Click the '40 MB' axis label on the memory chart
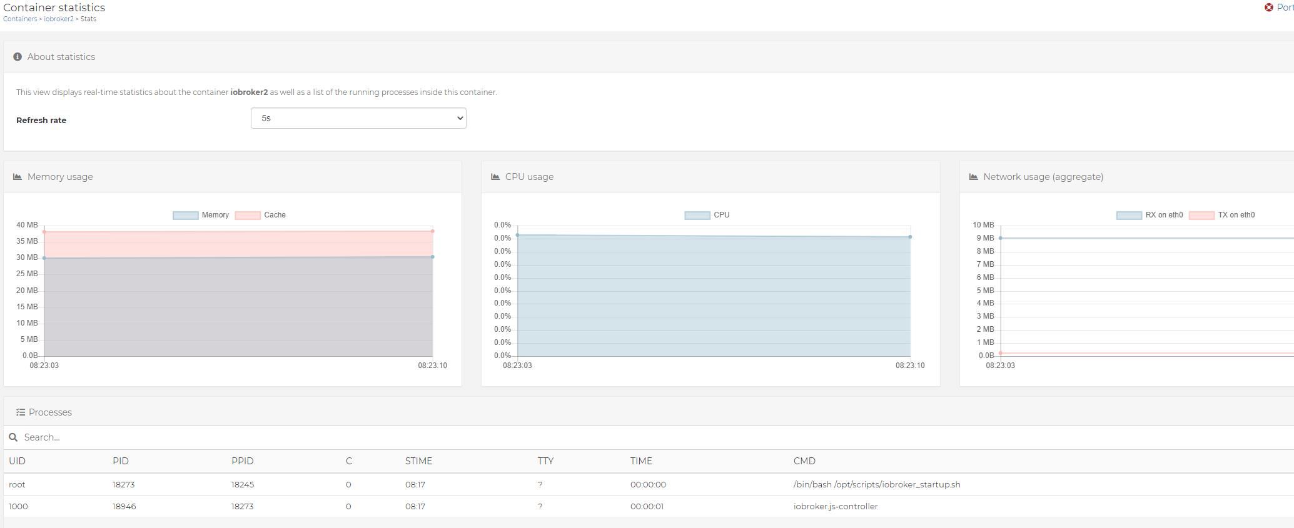Screen dimensions: 1294x528 [x=27, y=225]
